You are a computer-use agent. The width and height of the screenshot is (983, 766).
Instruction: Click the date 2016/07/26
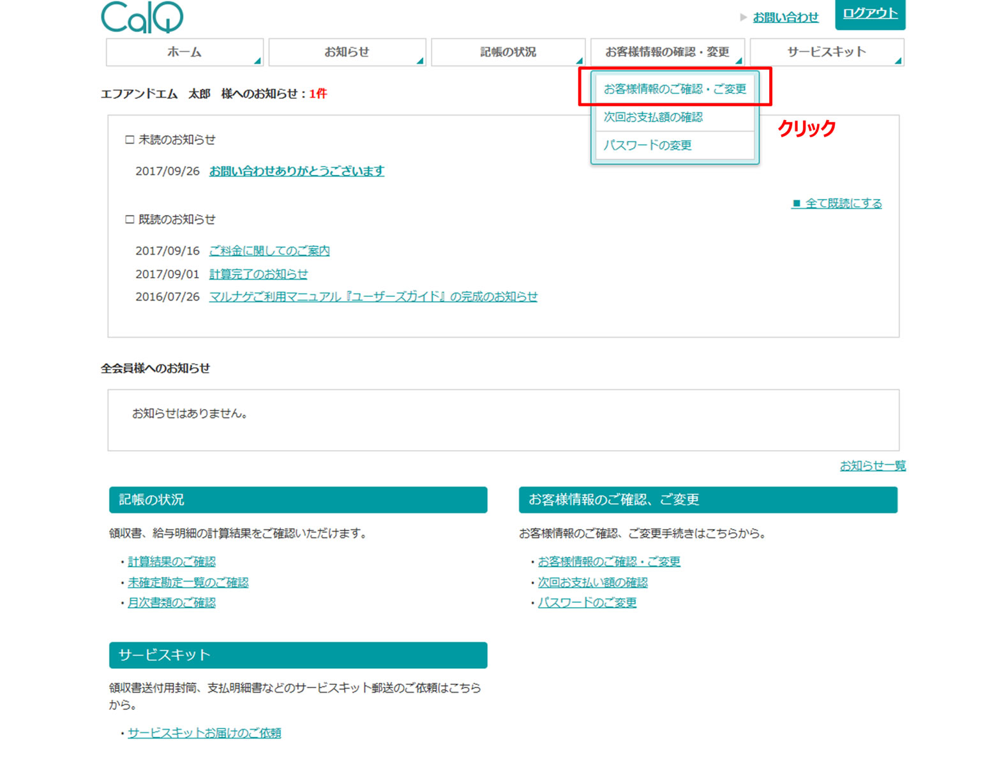coord(167,297)
